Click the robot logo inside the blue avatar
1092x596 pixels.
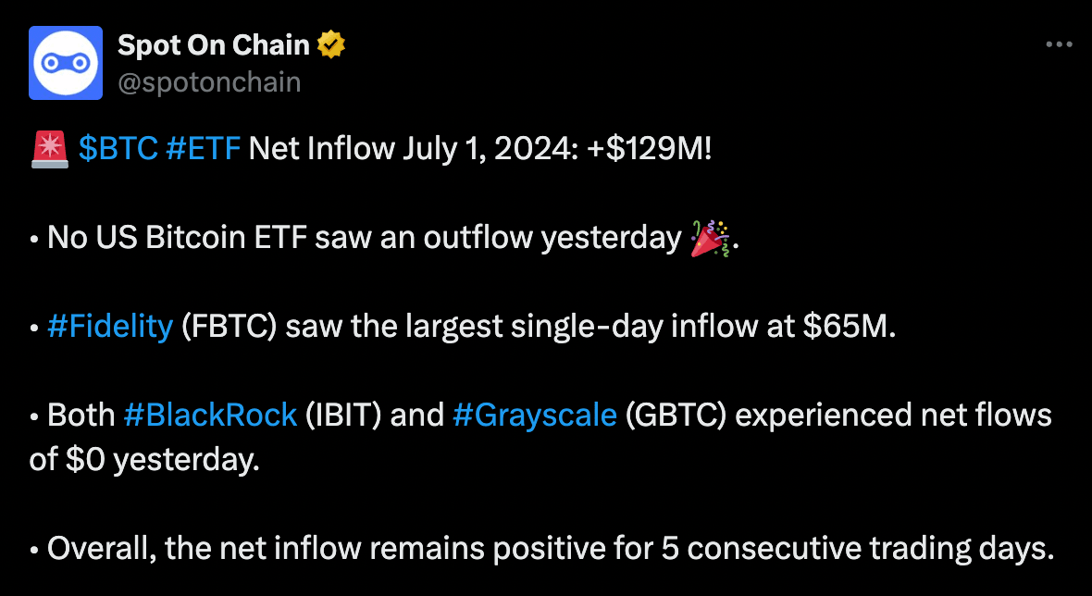[65, 62]
